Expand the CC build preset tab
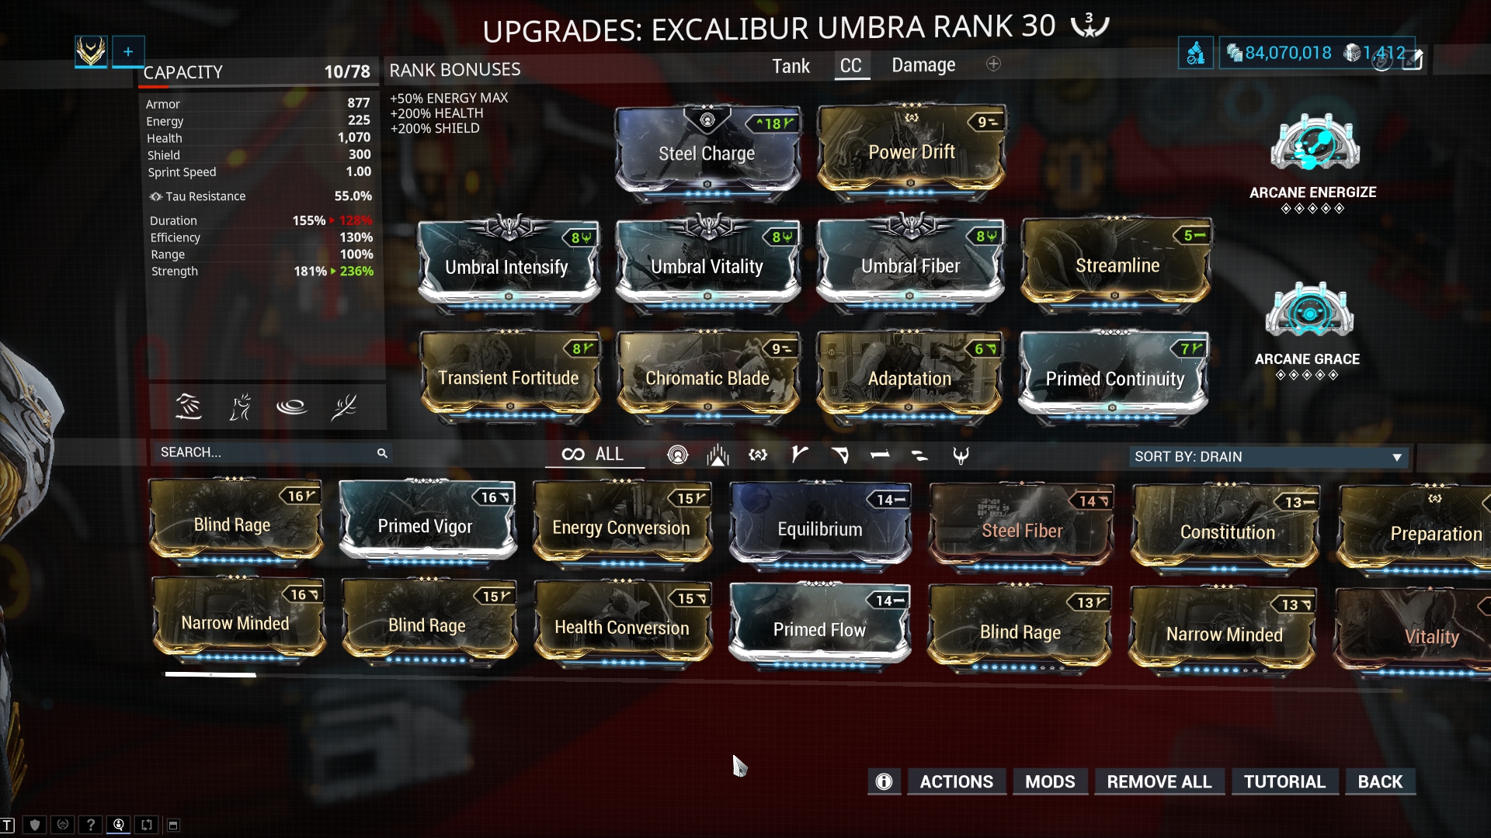 (x=850, y=64)
